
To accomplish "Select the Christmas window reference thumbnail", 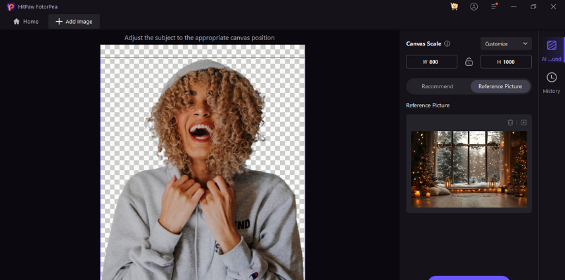I will pyautogui.click(x=469, y=169).
